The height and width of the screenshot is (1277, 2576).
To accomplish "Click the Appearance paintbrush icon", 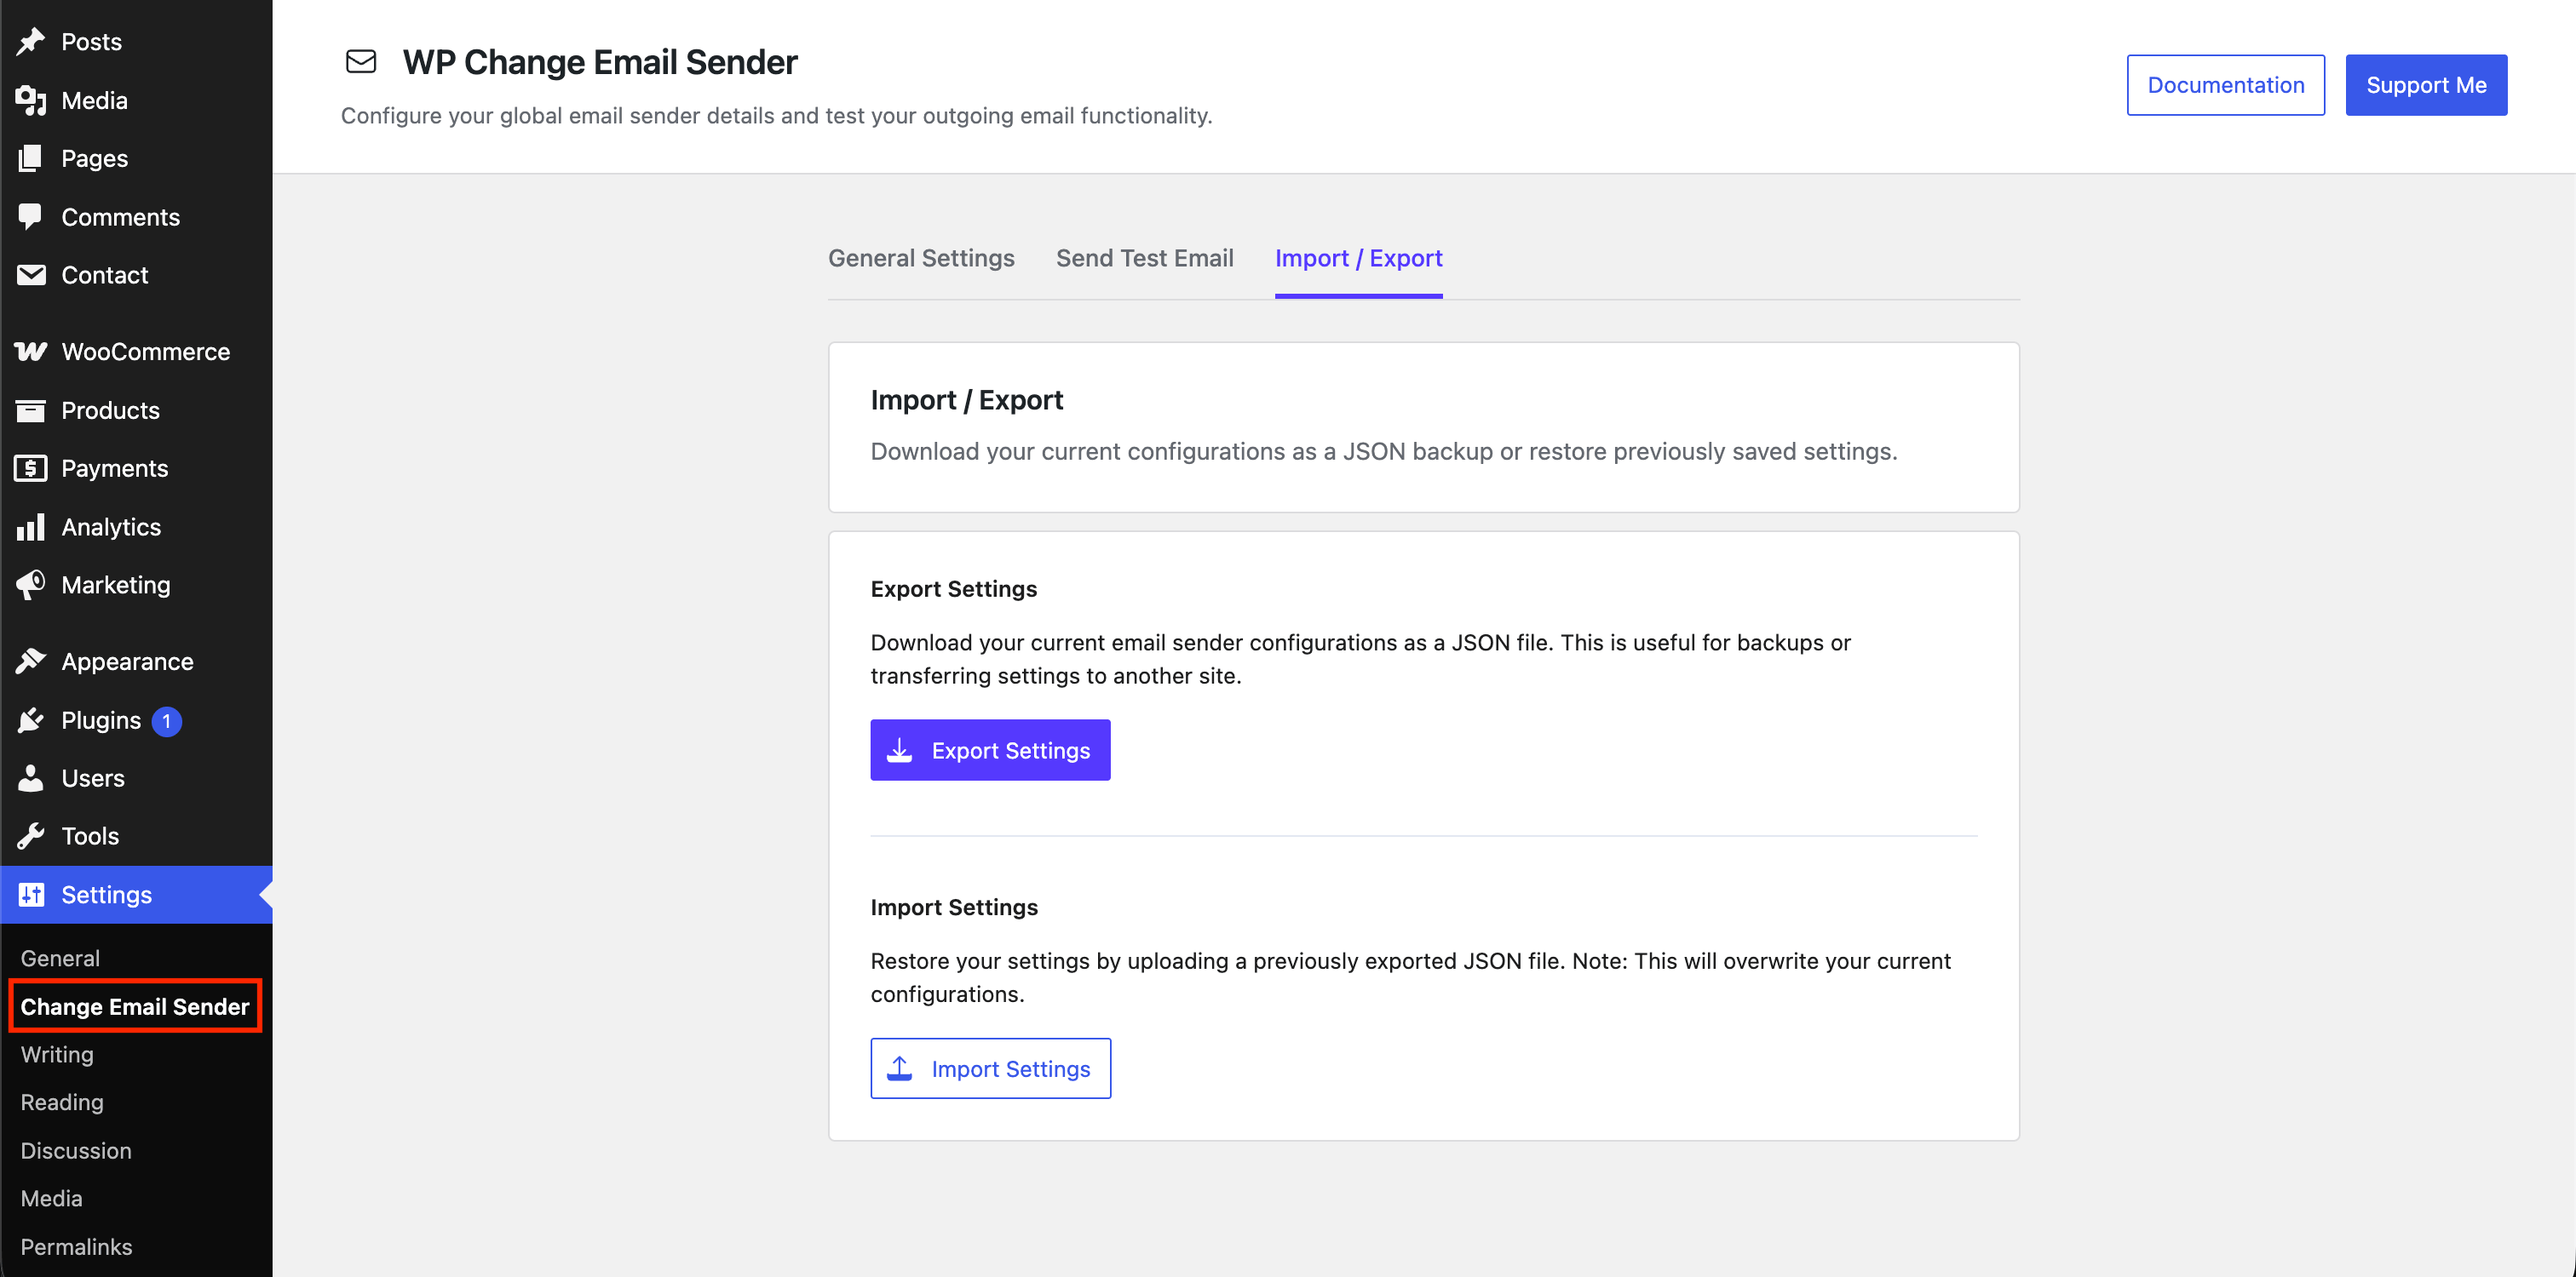I will coord(31,661).
